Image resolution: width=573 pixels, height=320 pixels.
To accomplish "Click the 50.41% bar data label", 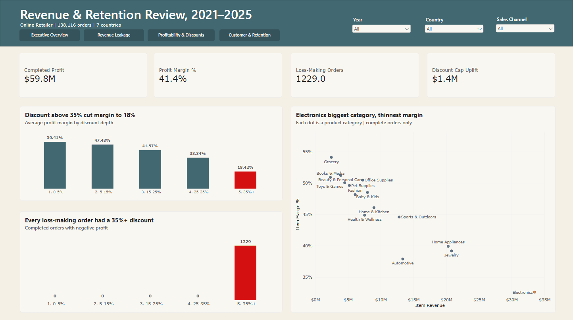I will (55, 138).
